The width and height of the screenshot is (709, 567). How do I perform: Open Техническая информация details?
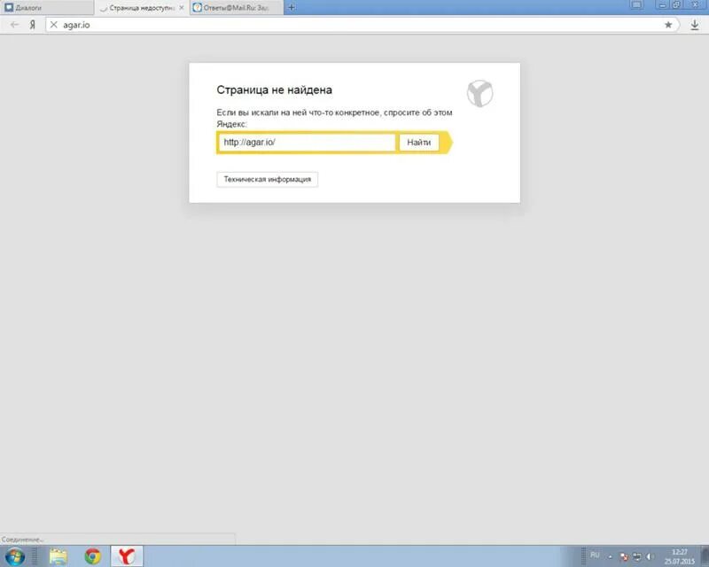[268, 180]
